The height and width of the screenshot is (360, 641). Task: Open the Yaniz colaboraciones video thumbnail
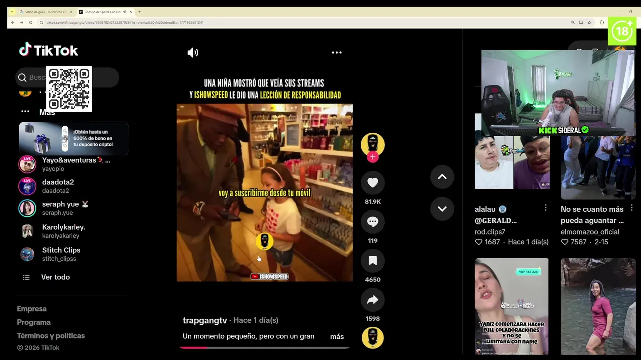coord(512,306)
